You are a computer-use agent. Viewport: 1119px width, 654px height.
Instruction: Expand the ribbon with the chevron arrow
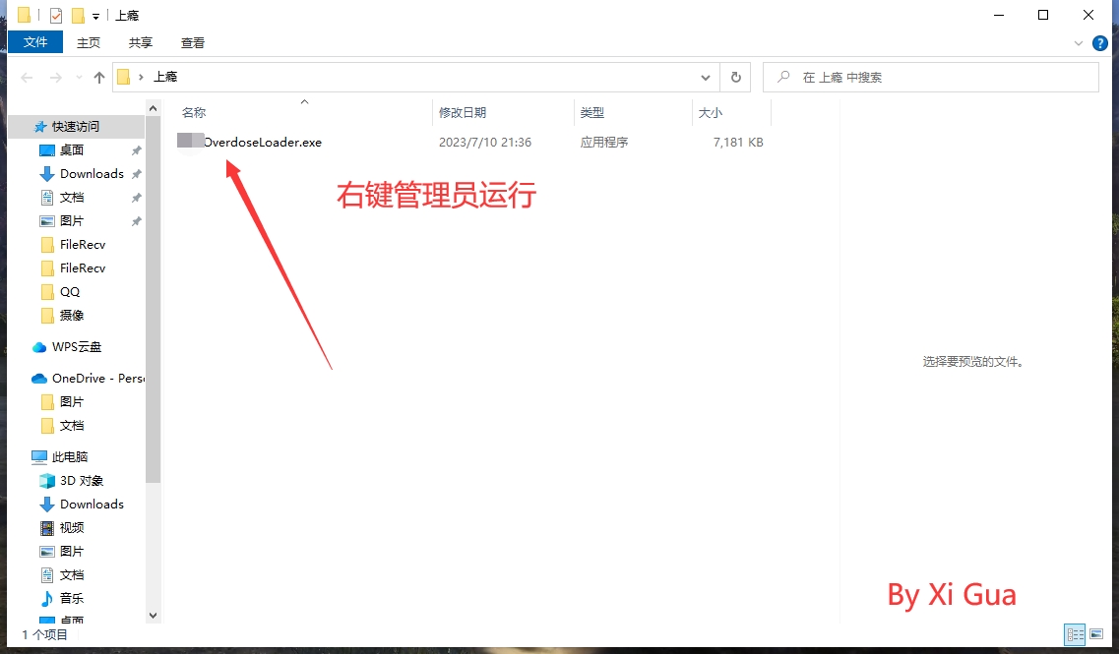pos(1078,43)
